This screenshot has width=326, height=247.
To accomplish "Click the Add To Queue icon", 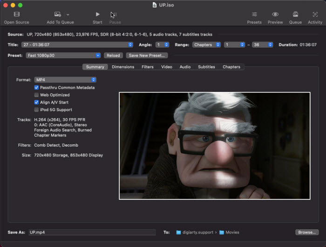I will 57,14.
